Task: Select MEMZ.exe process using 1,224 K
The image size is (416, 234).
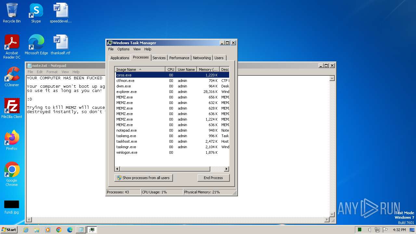Action: point(172,119)
